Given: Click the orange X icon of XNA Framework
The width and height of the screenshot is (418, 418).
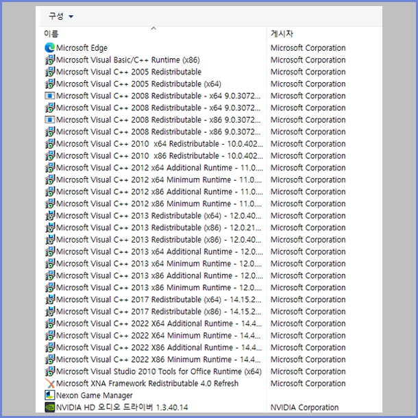Looking at the screenshot, I should coord(50,383).
